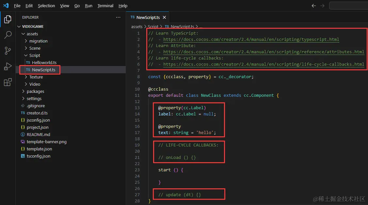Go forward with navigation arrow
The width and height of the screenshot is (368, 205).
[323, 6]
